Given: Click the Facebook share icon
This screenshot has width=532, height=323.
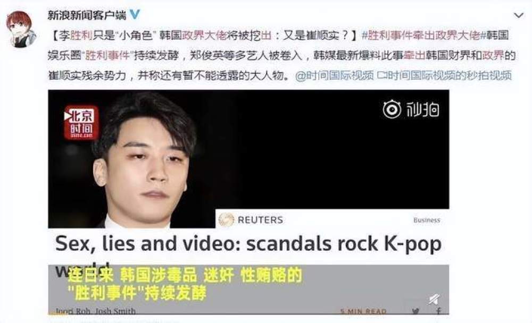Looking at the screenshot, I should coord(438,311).
